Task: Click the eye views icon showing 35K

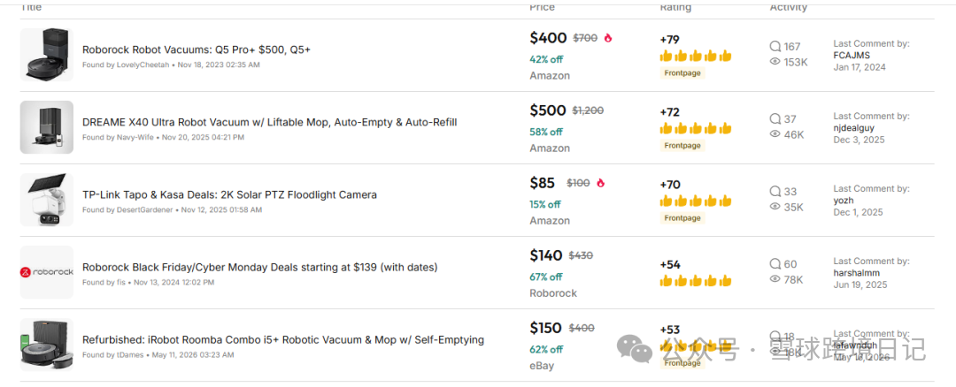Action: [x=775, y=207]
